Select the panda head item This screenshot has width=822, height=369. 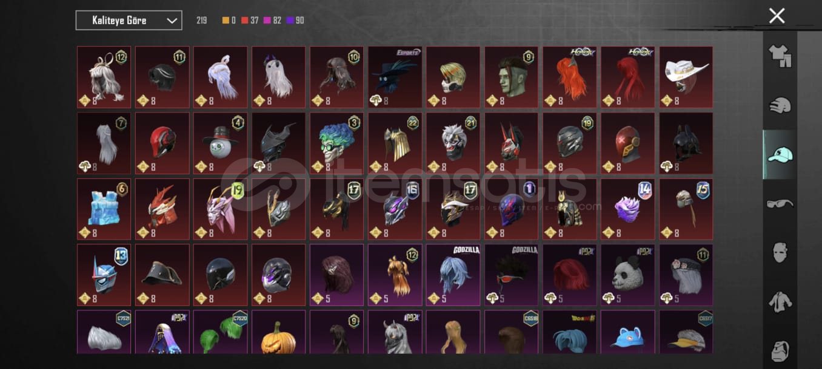click(x=628, y=275)
